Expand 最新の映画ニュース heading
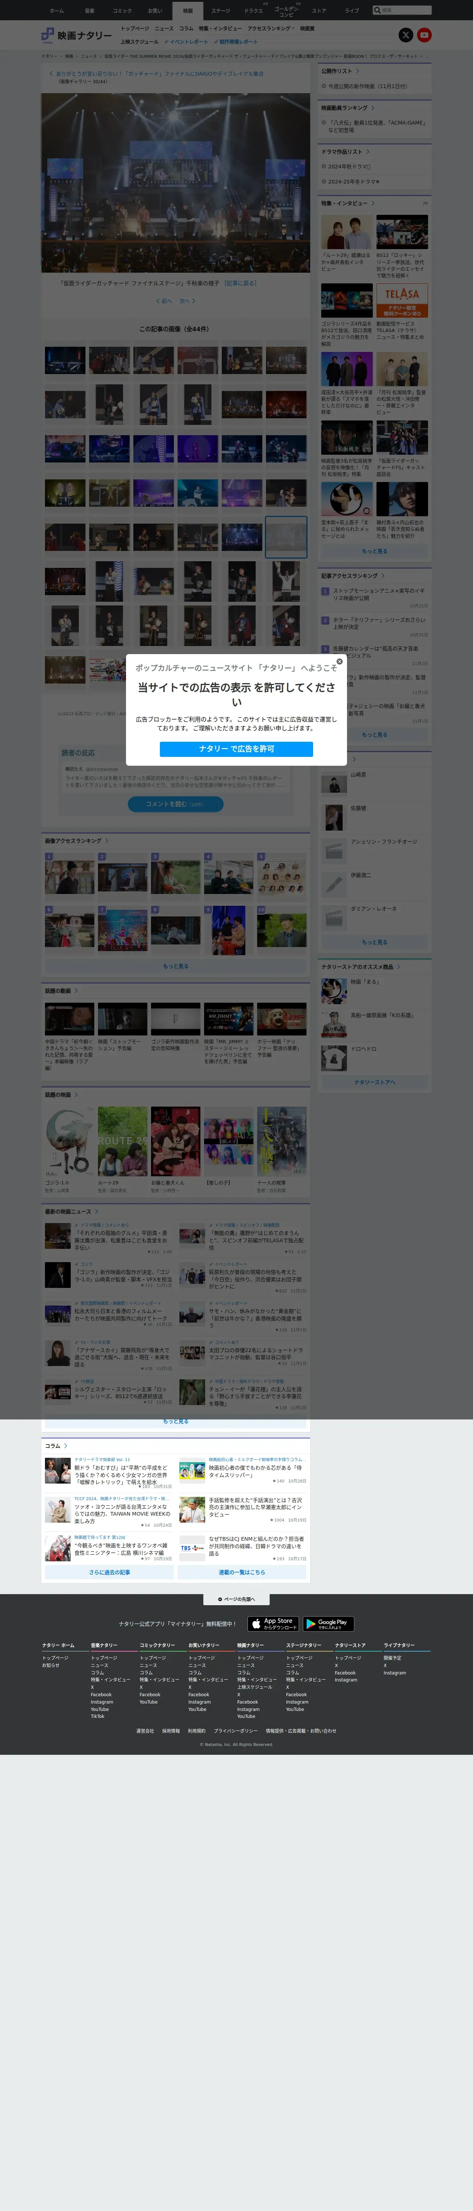Viewport: 473px width, 2211px height. [71, 1212]
